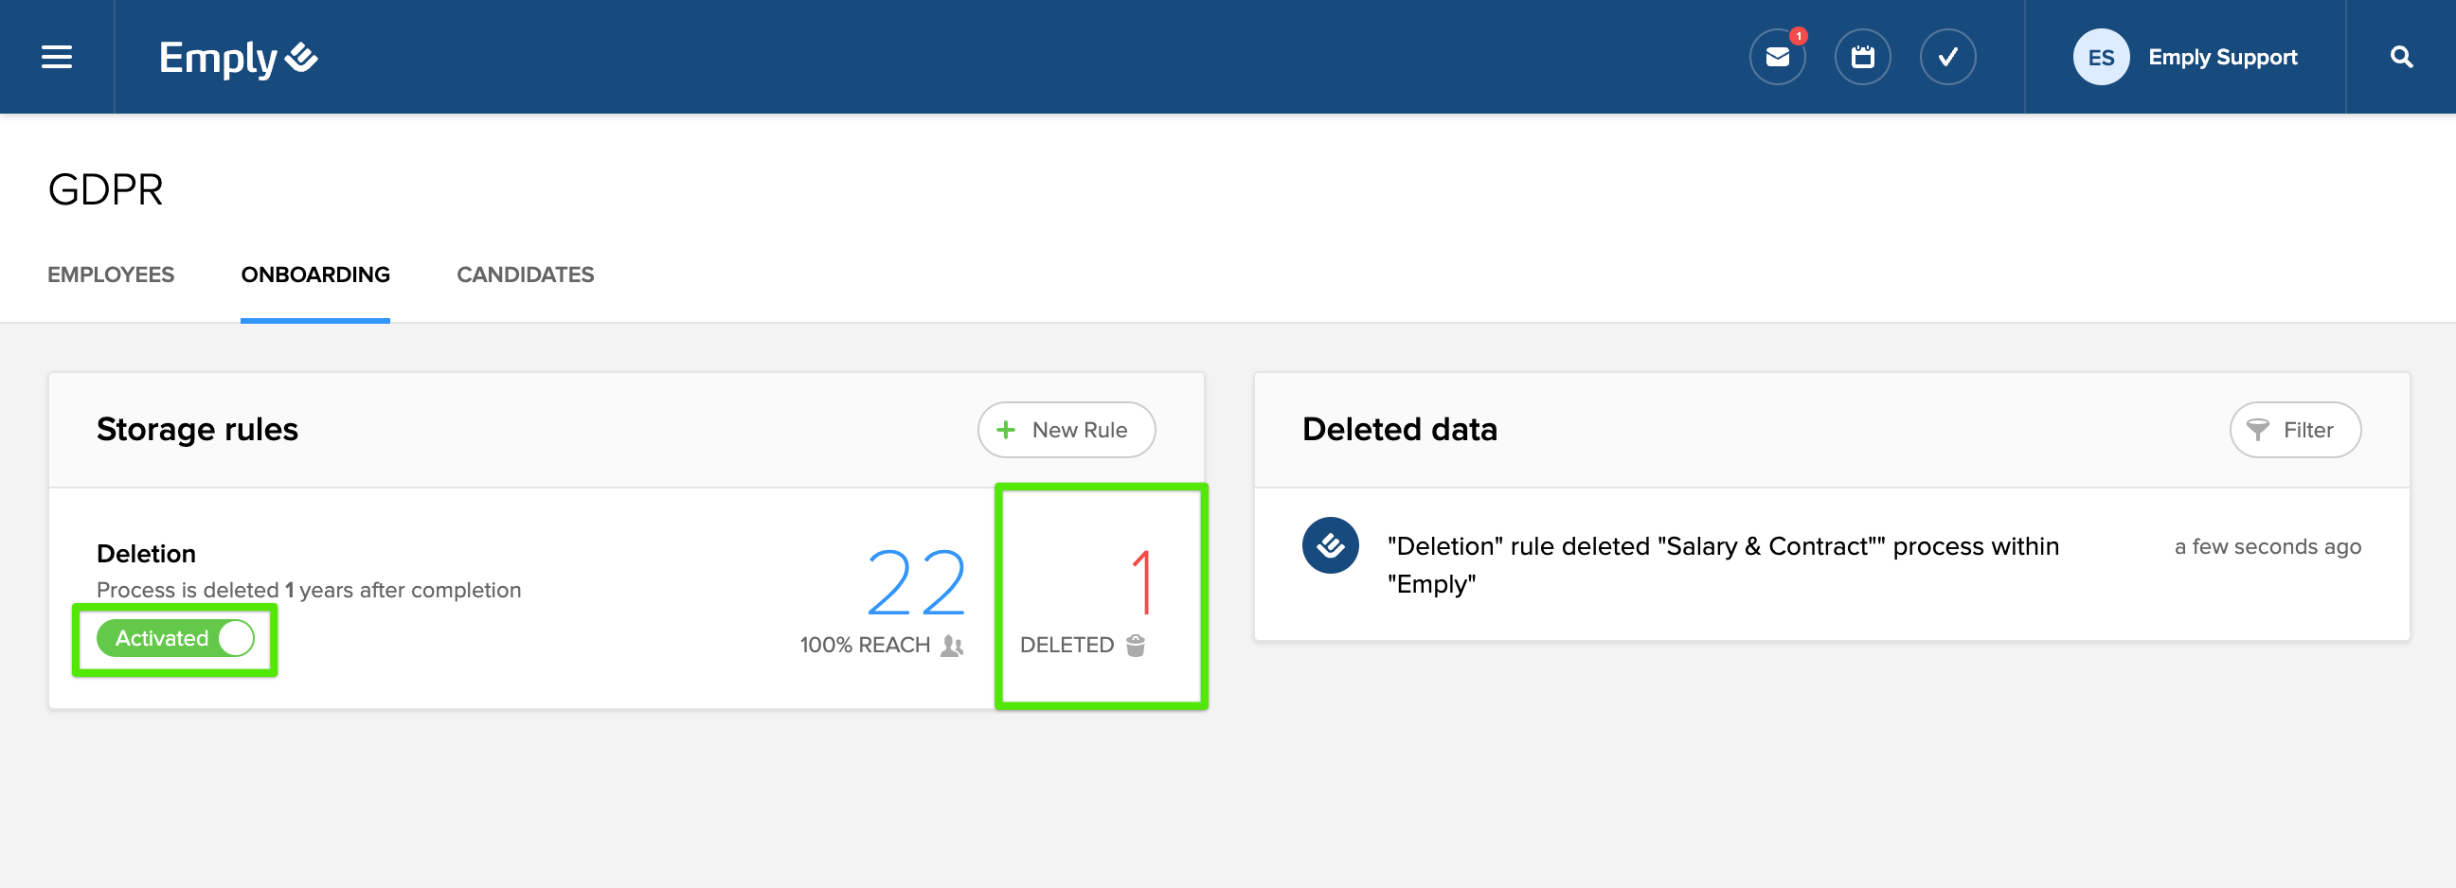Open the hamburger navigation menu
The height and width of the screenshot is (888, 2456).
click(x=57, y=57)
